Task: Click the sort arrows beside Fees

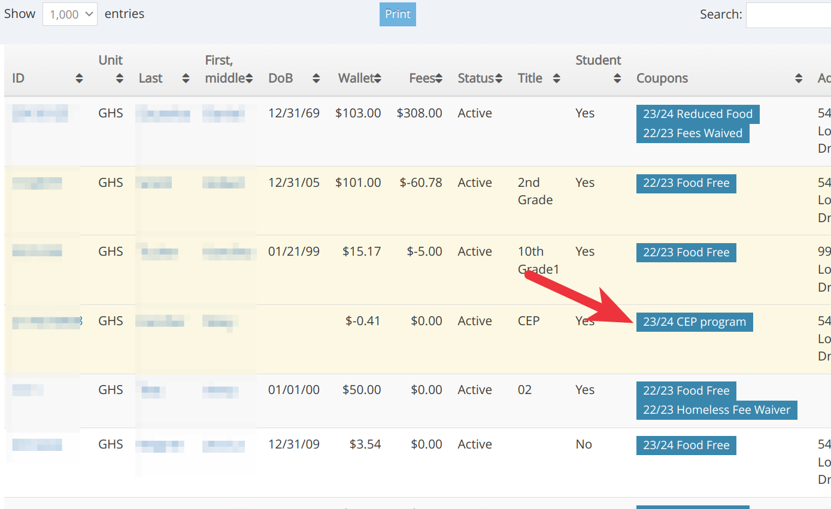Action: [x=439, y=78]
